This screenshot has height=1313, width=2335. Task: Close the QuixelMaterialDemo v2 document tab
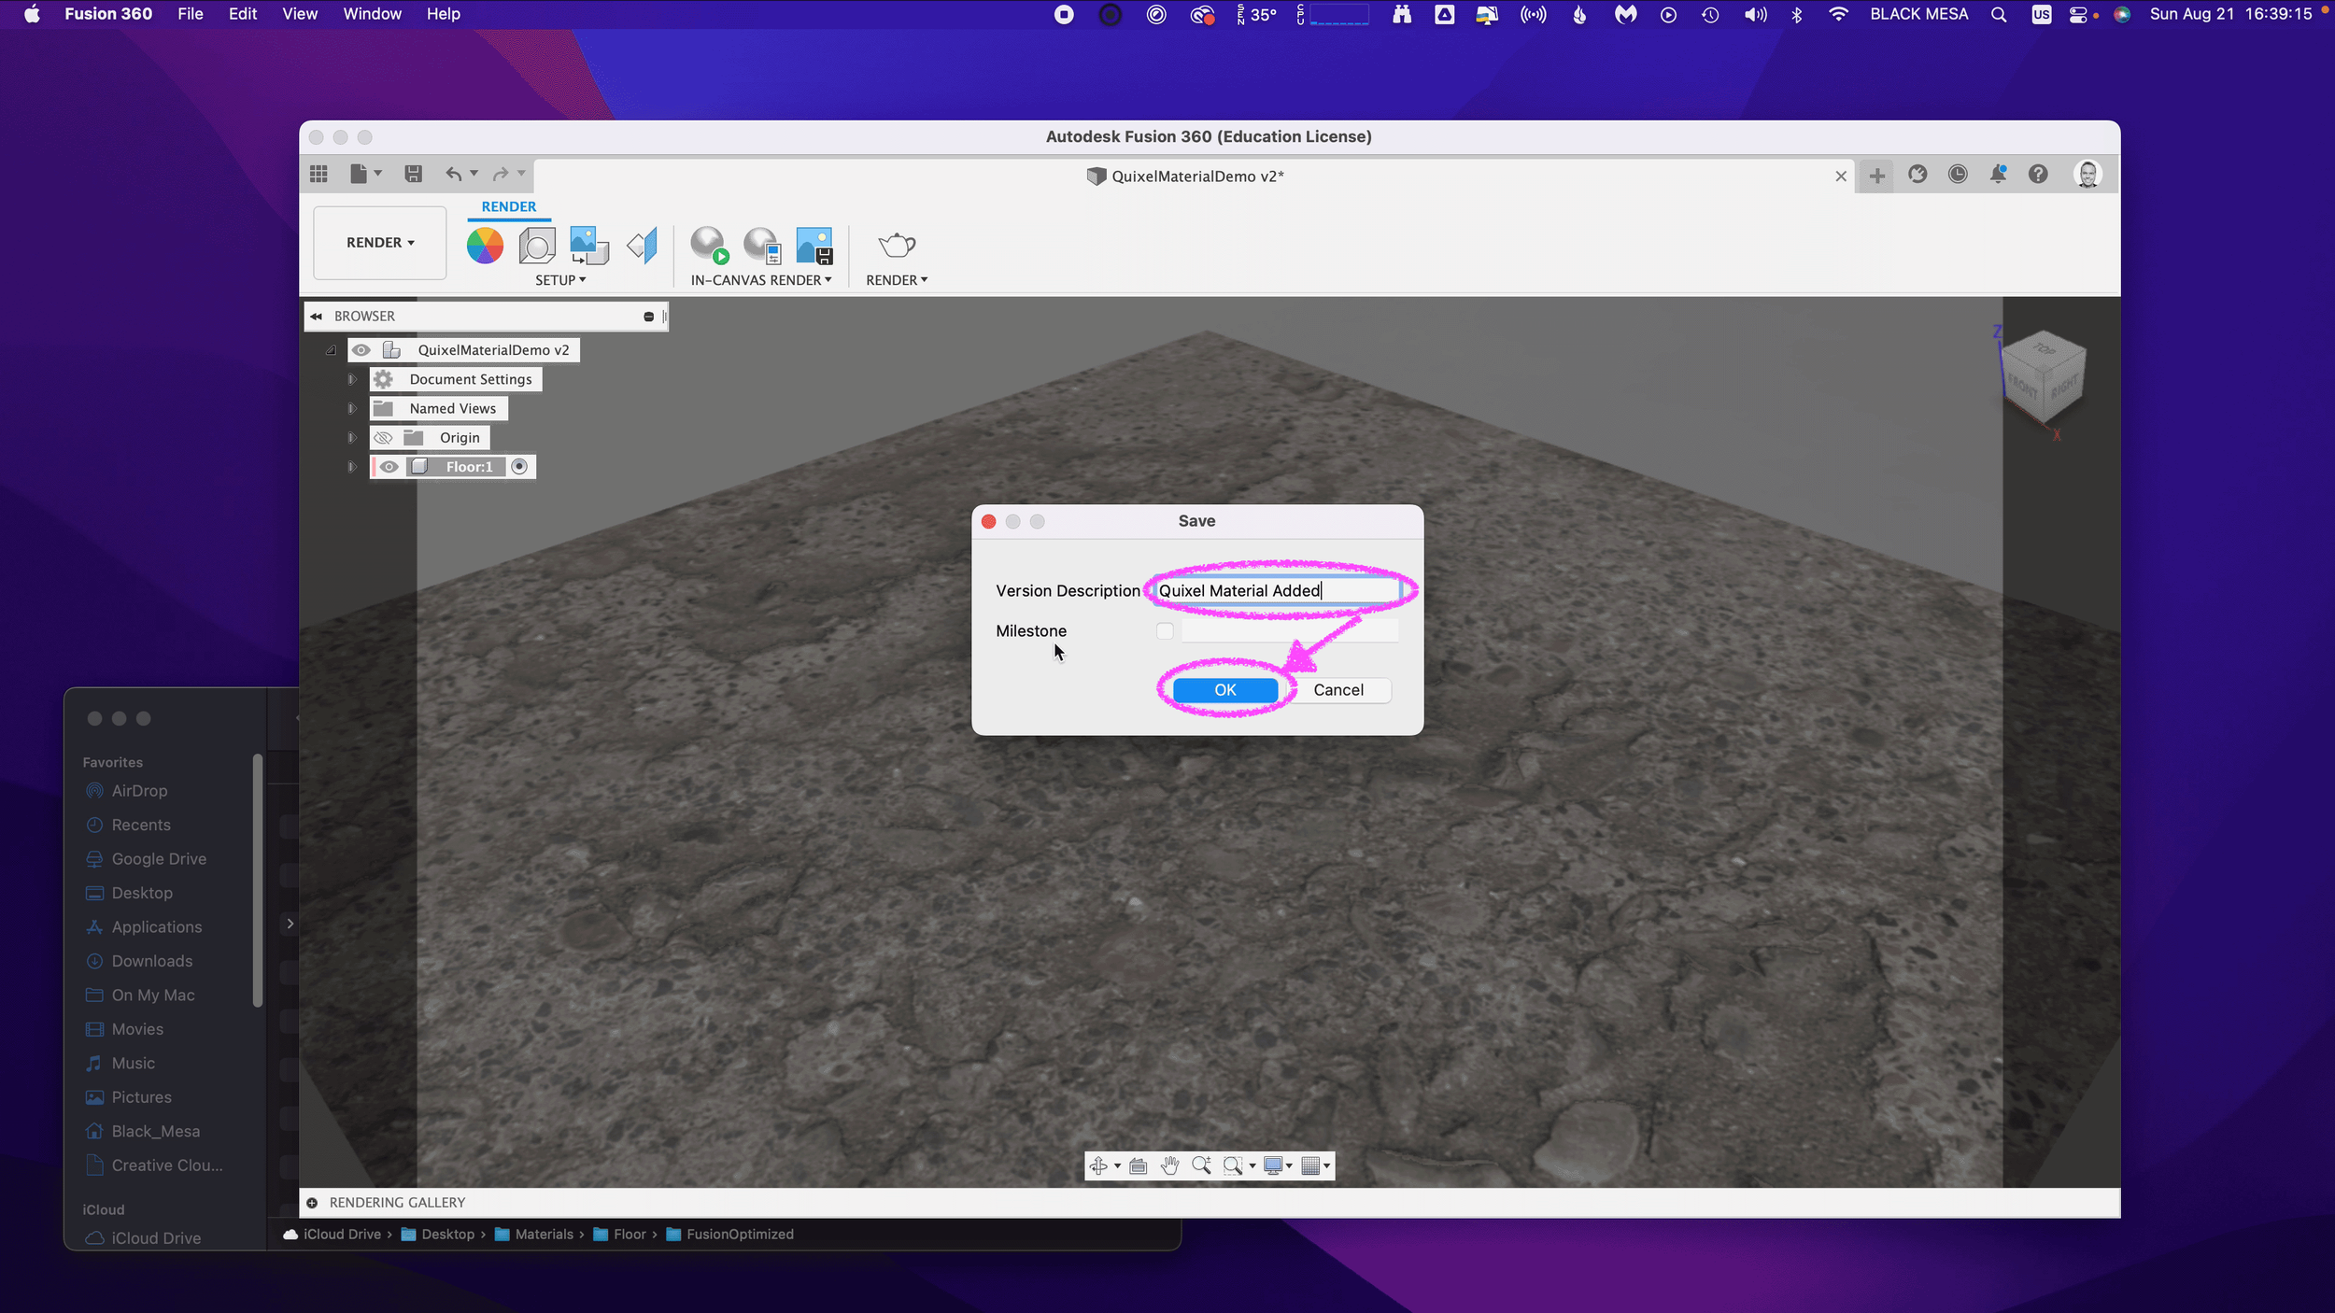click(x=1841, y=176)
